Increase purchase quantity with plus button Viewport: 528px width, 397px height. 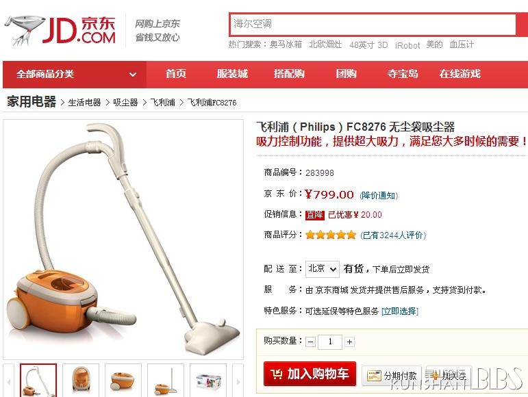click(x=349, y=342)
